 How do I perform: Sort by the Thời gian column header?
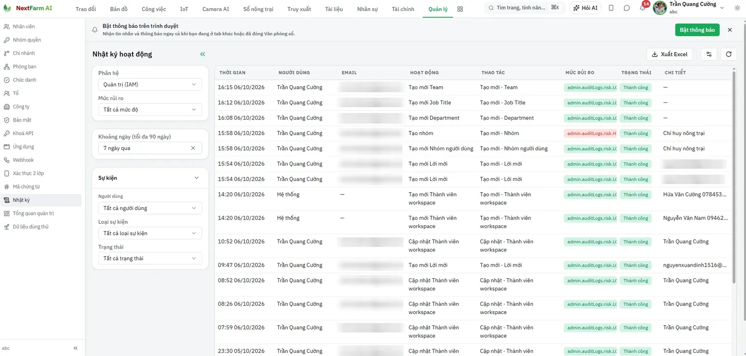tap(233, 73)
